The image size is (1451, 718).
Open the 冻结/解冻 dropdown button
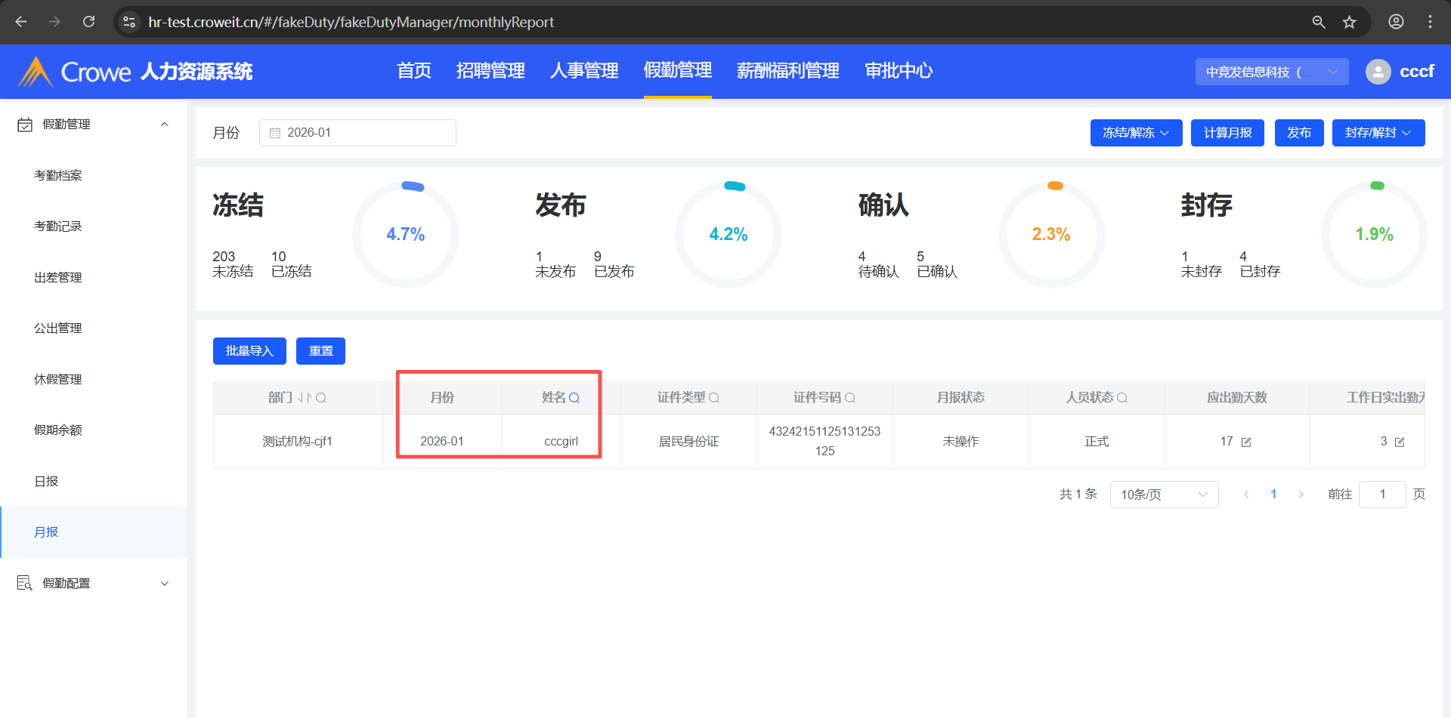pyautogui.click(x=1136, y=133)
